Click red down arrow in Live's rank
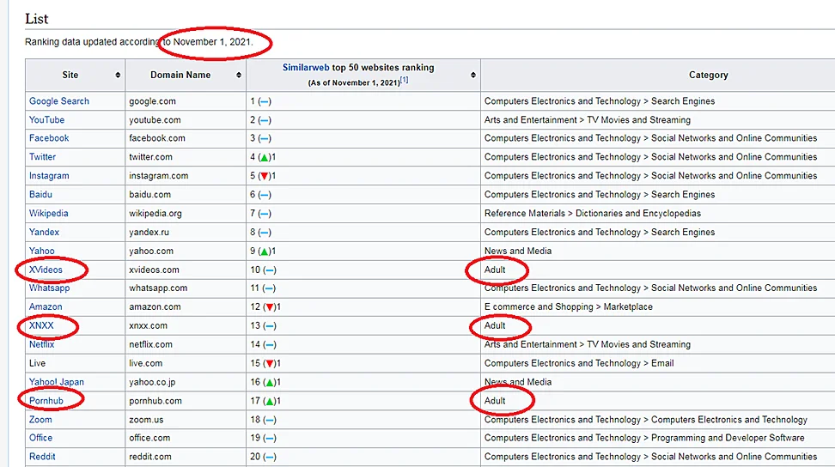The width and height of the screenshot is (835, 467). pos(270,364)
